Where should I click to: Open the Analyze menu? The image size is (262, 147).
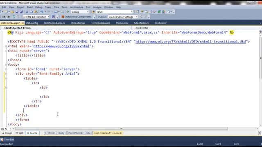97,7
